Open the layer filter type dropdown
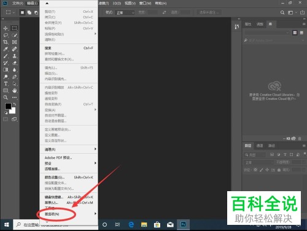Screen dimensions: 307x231 click(x=255, y=155)
